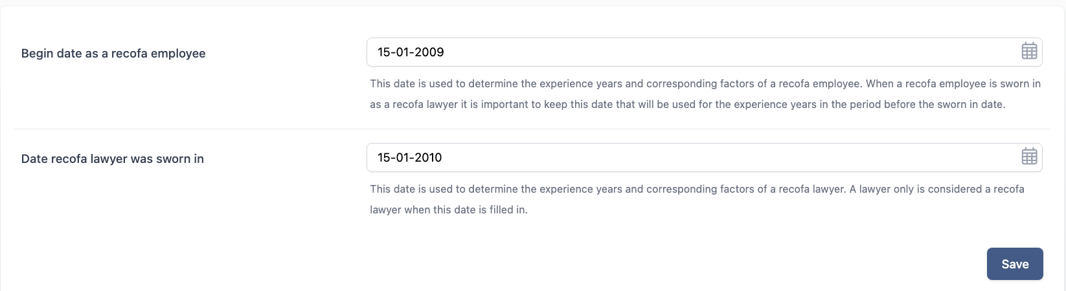This screenshot has height=291, width=1066.
Task: Click the line ending 'before the sworn in date'
Action: click(x=688, y=104)
